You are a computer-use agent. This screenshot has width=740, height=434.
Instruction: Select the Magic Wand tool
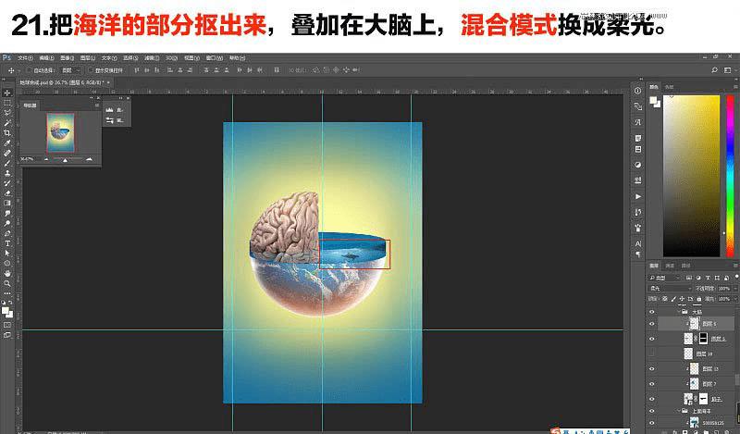[x=7, y=123]
